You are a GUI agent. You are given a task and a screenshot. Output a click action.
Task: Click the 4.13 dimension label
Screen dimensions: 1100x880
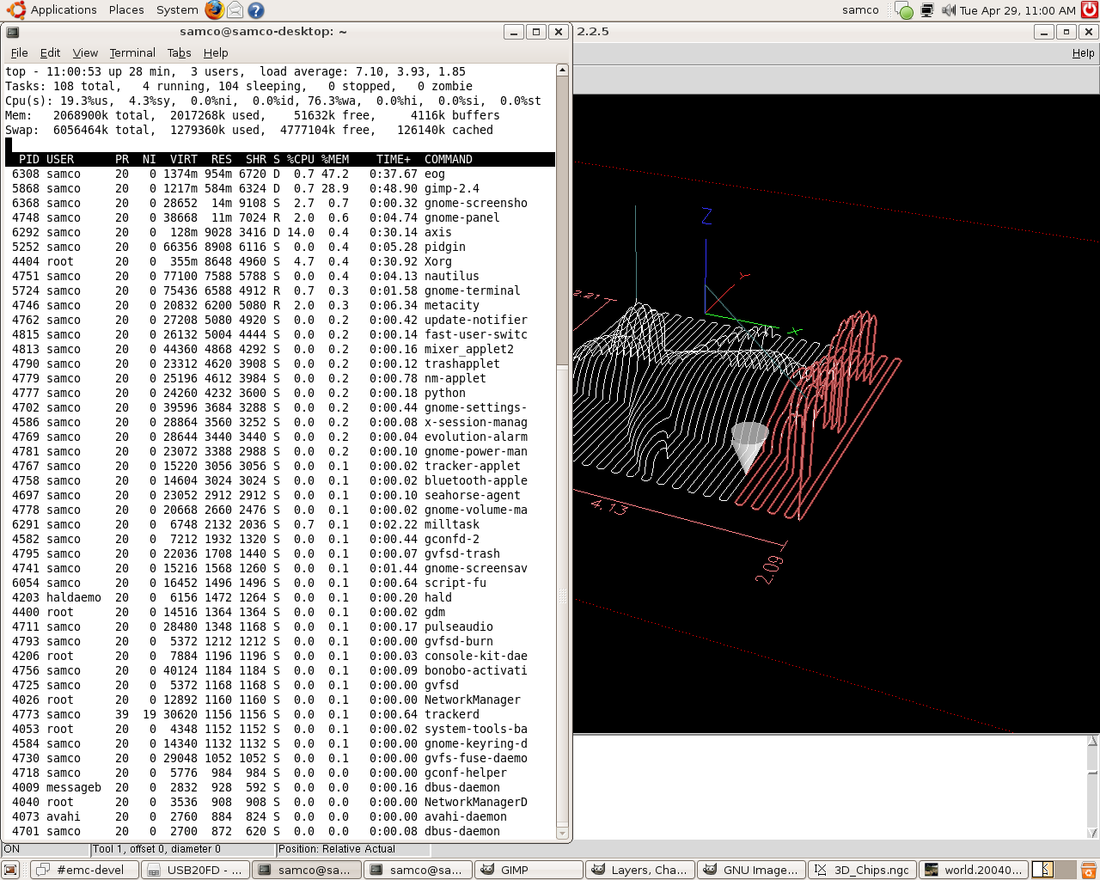(609, 507)
